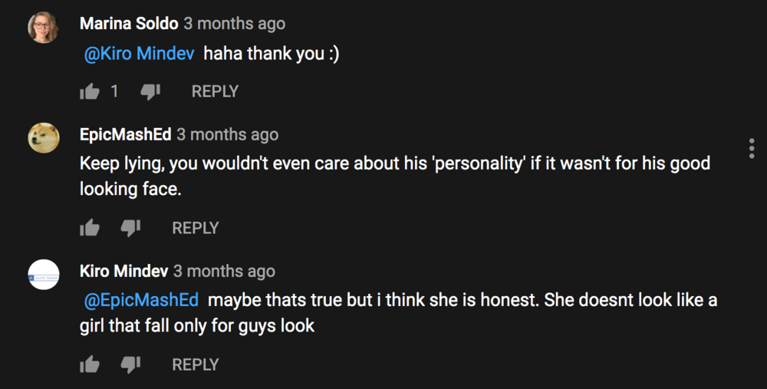Follow the blue @Kiro Mindev mention
Viewport: 767px width, 389px height.
point(139,54)
